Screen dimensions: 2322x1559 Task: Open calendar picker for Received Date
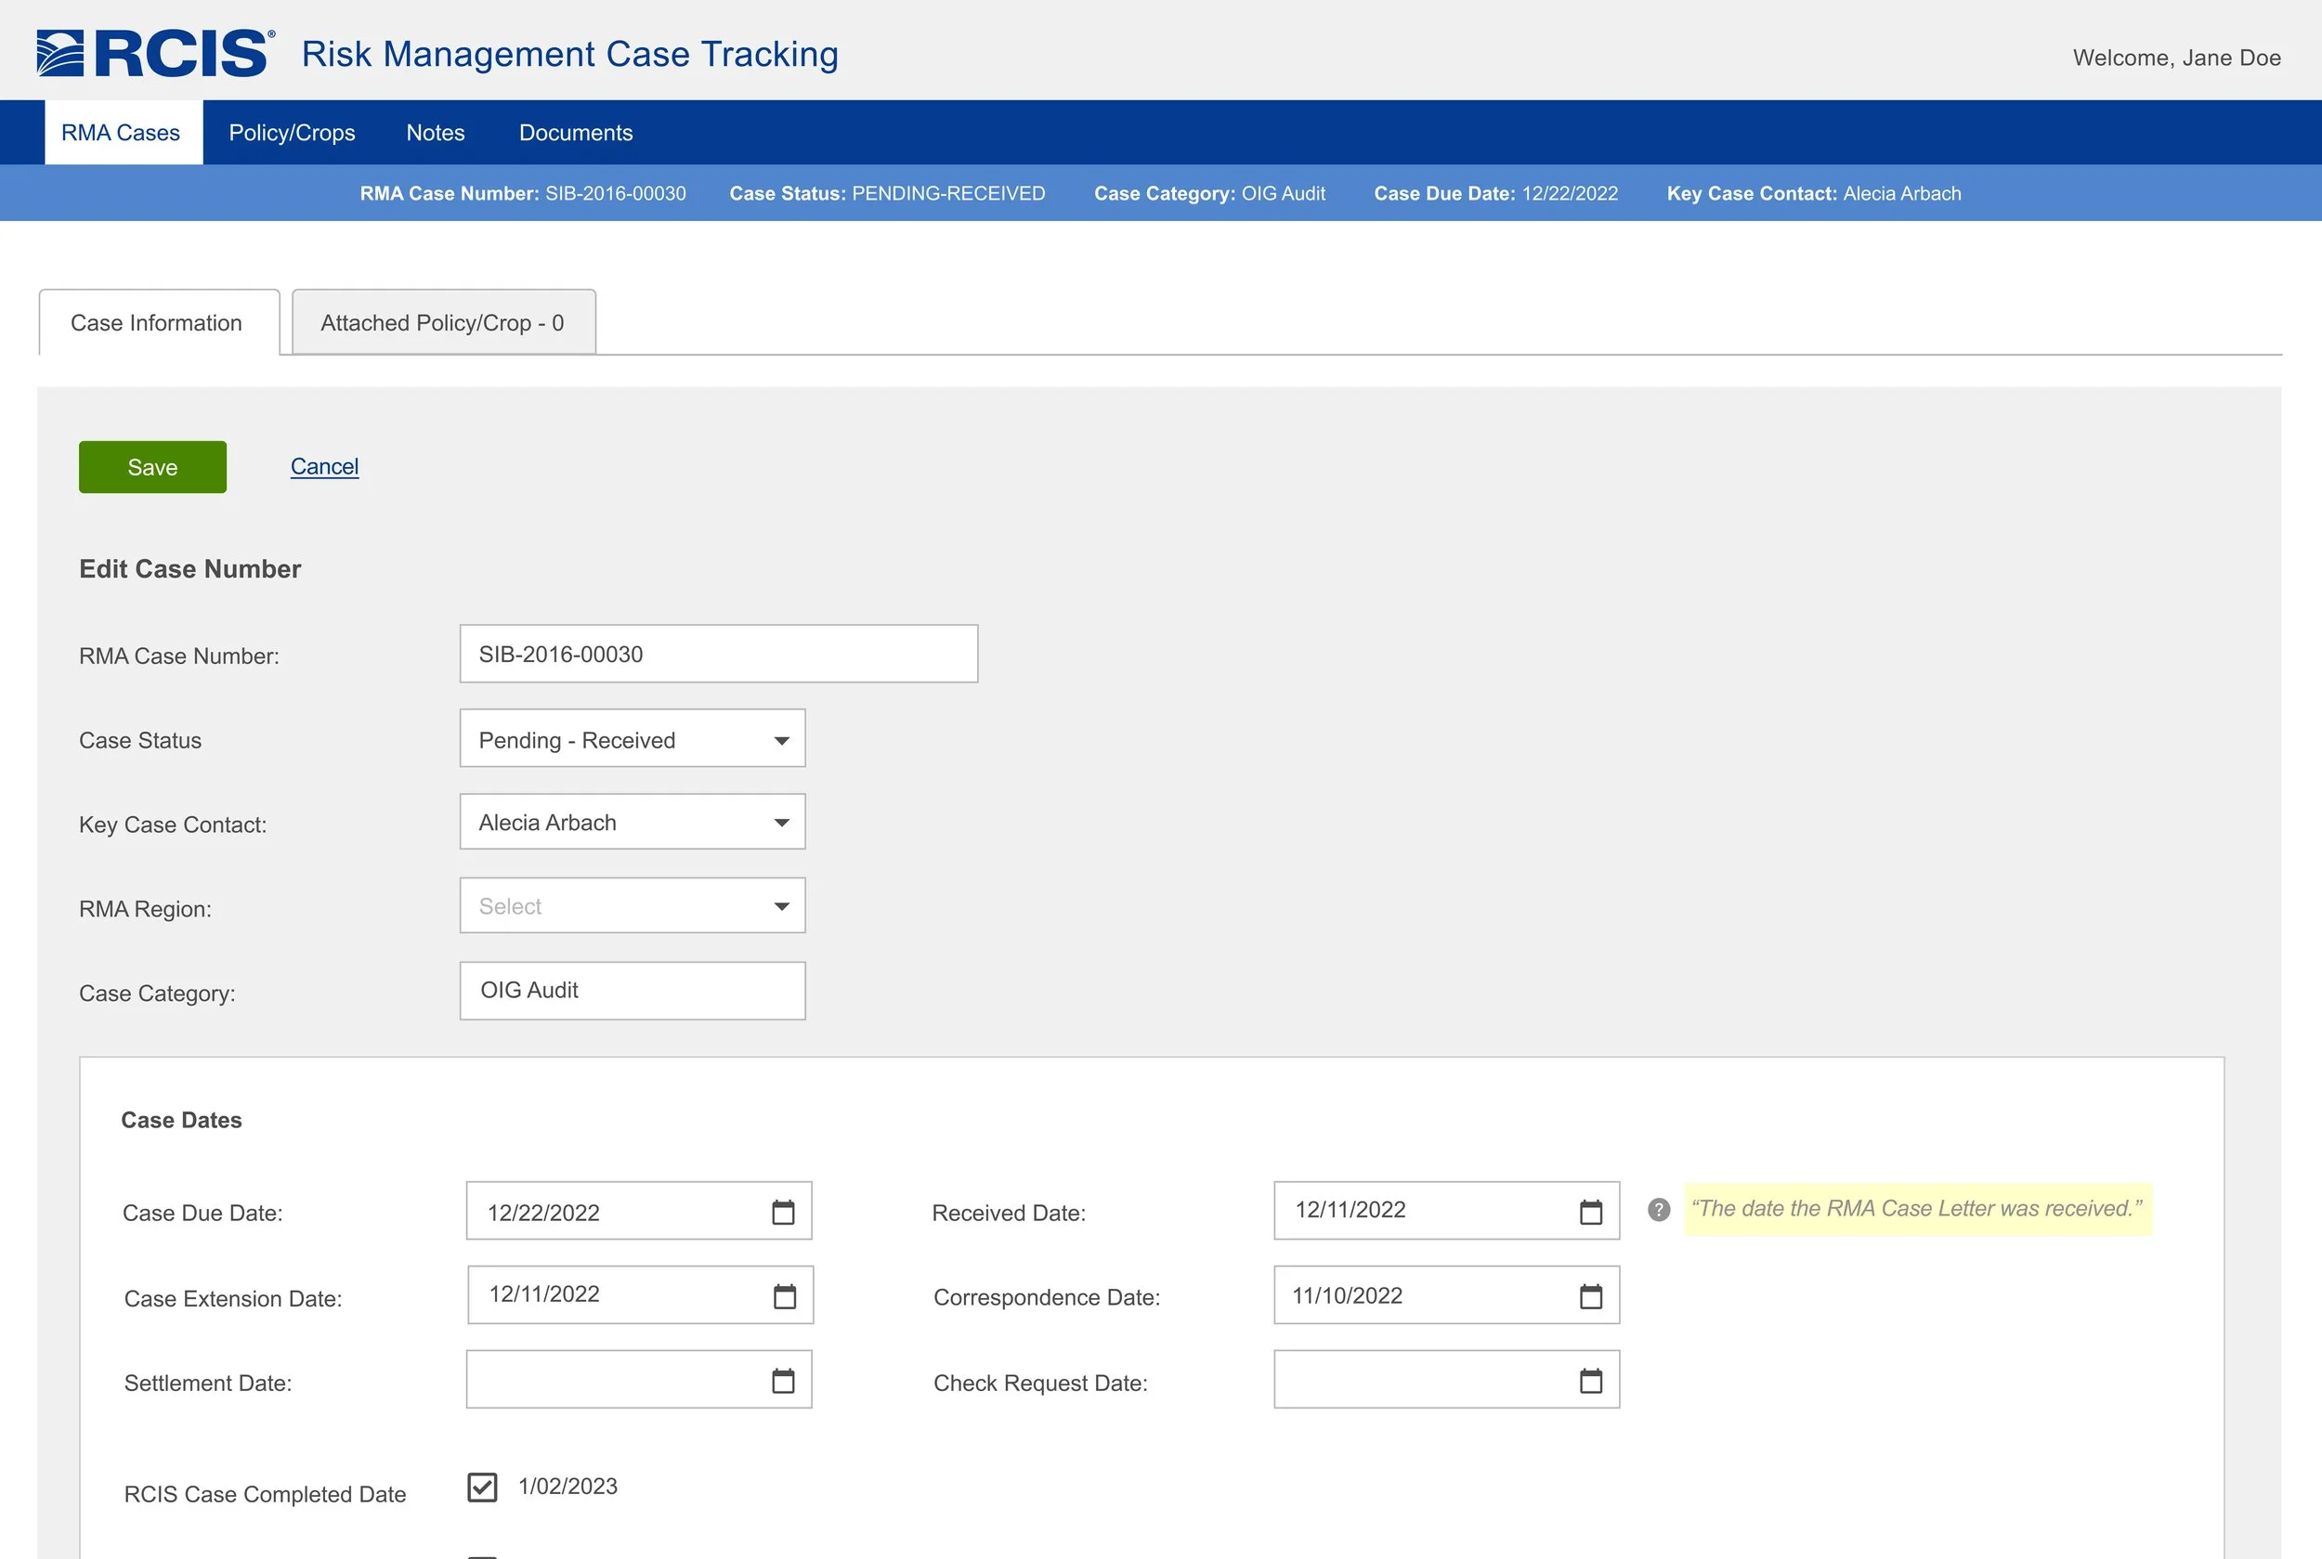click(1590, 1212)
